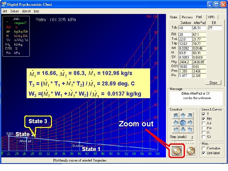228x171 pixels.
Task: Click the zoom out magnifier icon
Action: (177, 151)
